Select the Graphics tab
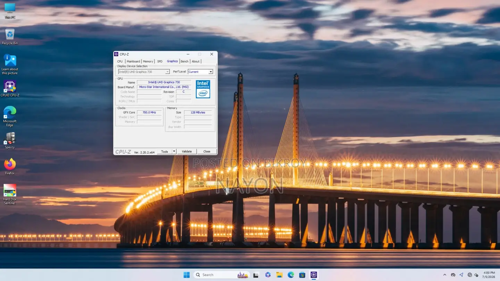 pyautogui.click(x=172, y=61)
